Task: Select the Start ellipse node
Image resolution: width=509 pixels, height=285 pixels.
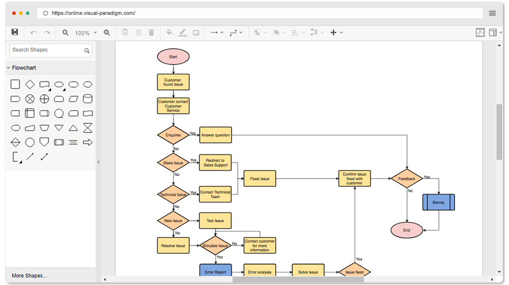Action: click(x=173, y=57)
